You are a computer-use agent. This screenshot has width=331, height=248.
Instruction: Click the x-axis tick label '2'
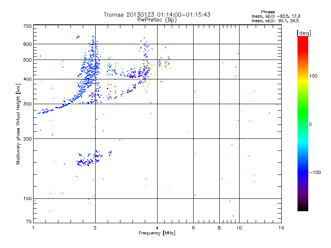click(95, 228)
